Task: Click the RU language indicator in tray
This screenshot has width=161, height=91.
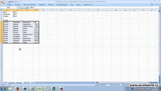Action: [x=130, y=88]
